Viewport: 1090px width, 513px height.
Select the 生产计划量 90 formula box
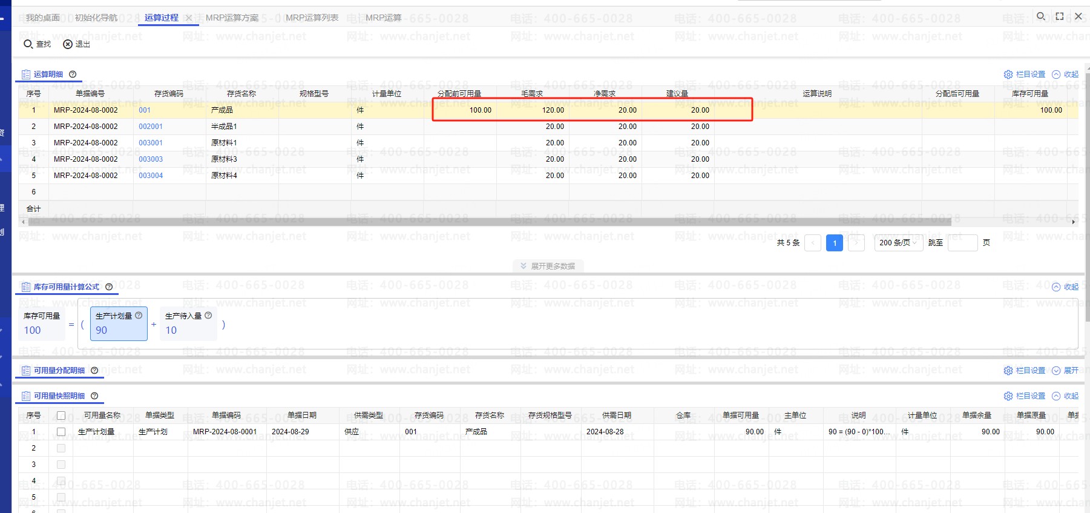pos(119,323)
